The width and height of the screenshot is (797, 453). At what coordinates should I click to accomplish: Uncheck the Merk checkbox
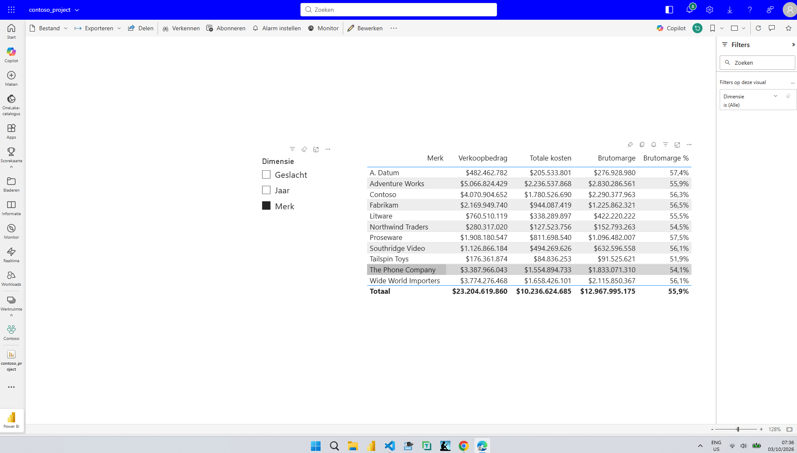coord(266,205)
